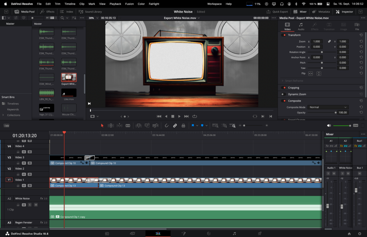This screenshot has width=367, height=237.
Task: Toggle auto select on Video 3 track
Action: [x=24, y=163]
